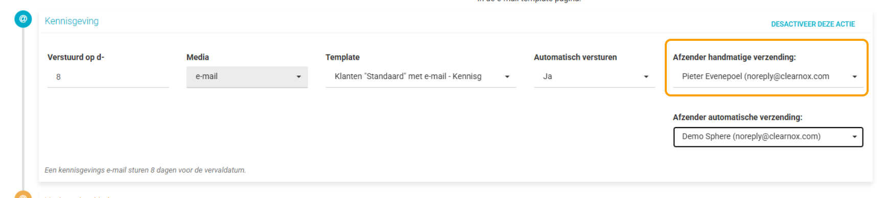Click the arrow beside the 'Ja' value

pyautogui.click(x=646, y=77)
